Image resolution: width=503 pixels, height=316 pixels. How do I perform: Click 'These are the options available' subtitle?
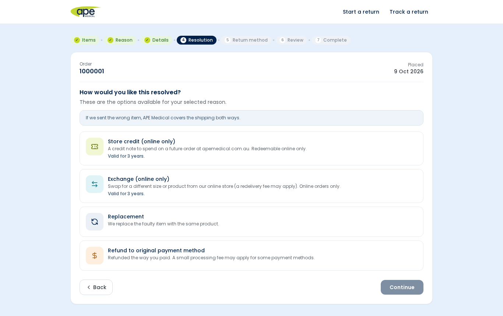(153, 102)
